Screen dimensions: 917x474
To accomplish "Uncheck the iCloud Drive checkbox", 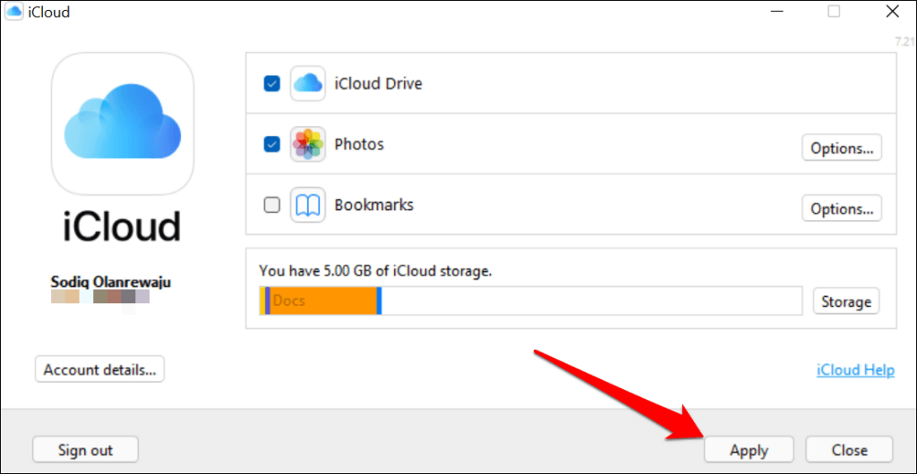I will coord(272,83).
